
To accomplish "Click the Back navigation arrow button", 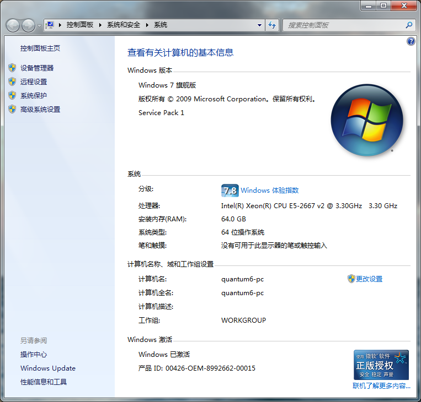I will tap(13, 25).
